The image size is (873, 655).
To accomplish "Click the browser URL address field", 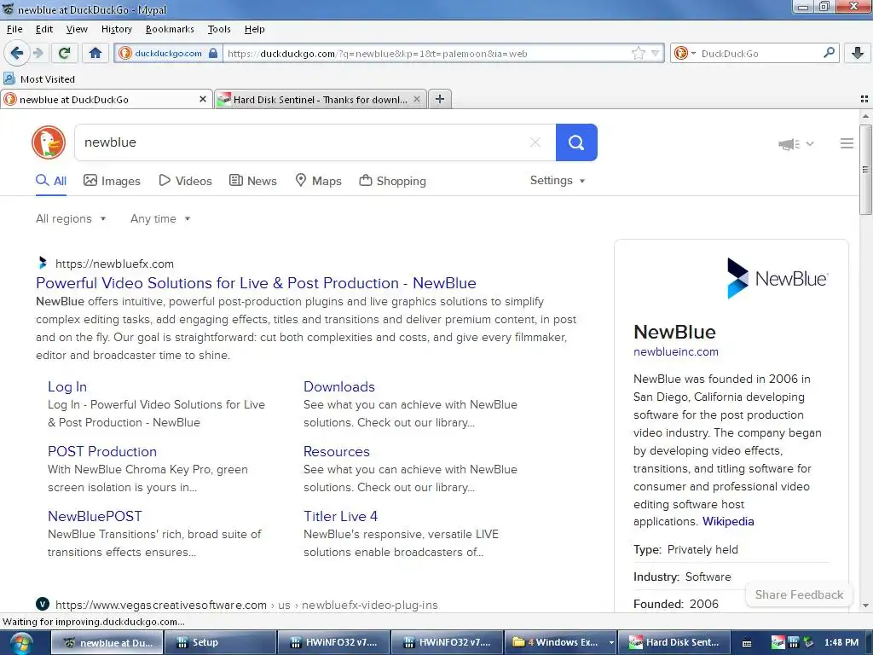I will [426, 54].
